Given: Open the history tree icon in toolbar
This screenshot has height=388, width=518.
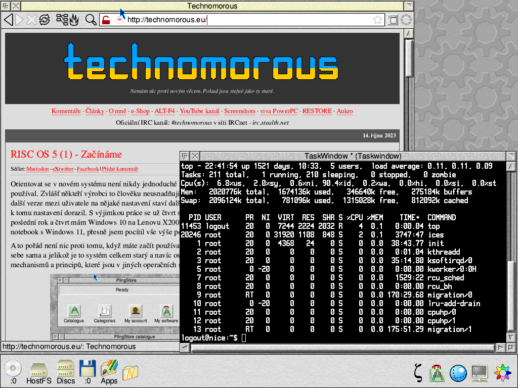Looking at the screenshot, I should [x=62, y=20].
